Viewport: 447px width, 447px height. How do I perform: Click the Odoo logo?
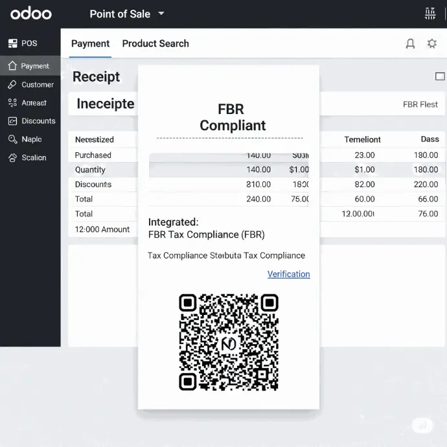pyautogui.click(x=31, y=14)
